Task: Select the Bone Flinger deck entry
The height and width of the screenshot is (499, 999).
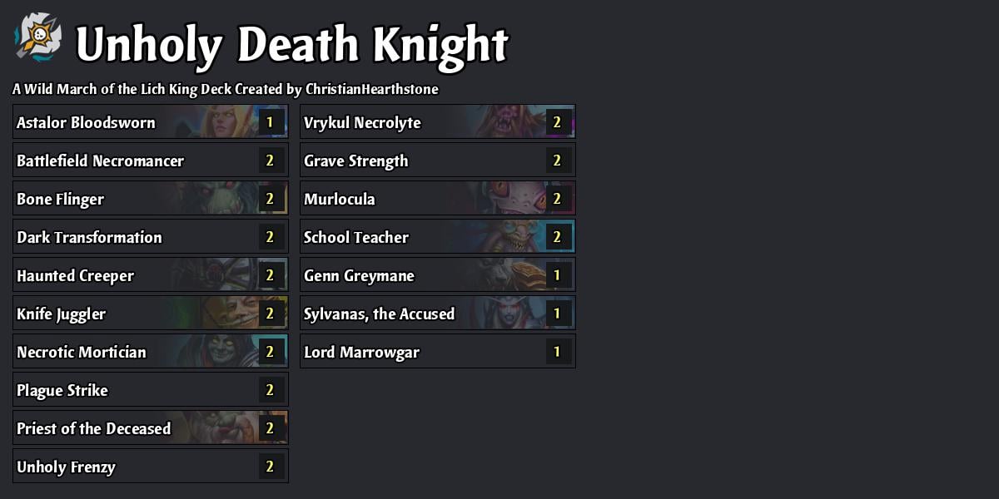Action: pyautogui.click(x=150, y=198)
